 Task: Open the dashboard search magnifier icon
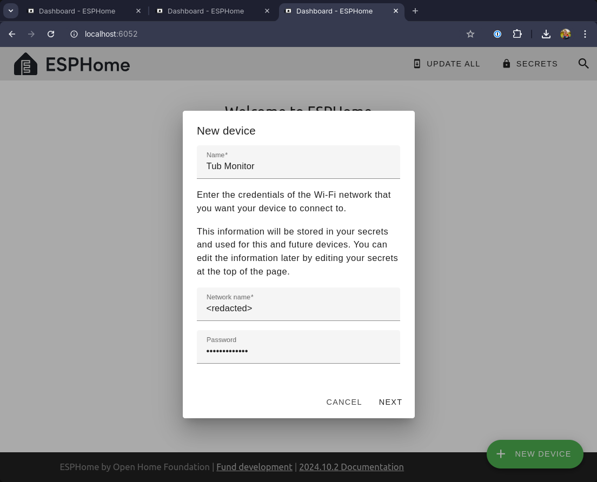tap(583, 64)
